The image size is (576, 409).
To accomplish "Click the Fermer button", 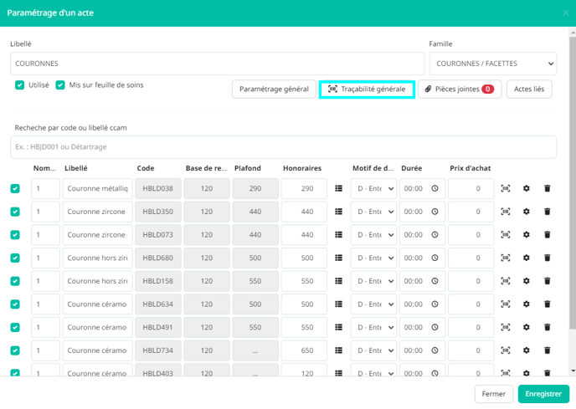I will [494, 394].
